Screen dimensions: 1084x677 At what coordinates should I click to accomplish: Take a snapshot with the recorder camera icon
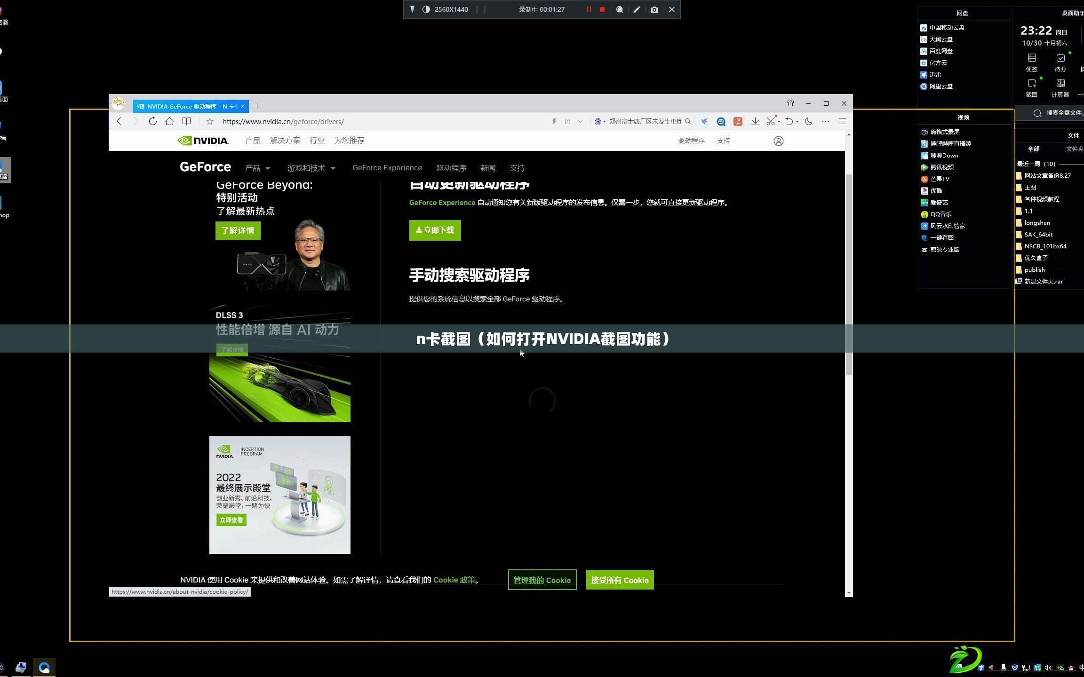[654, 9]
